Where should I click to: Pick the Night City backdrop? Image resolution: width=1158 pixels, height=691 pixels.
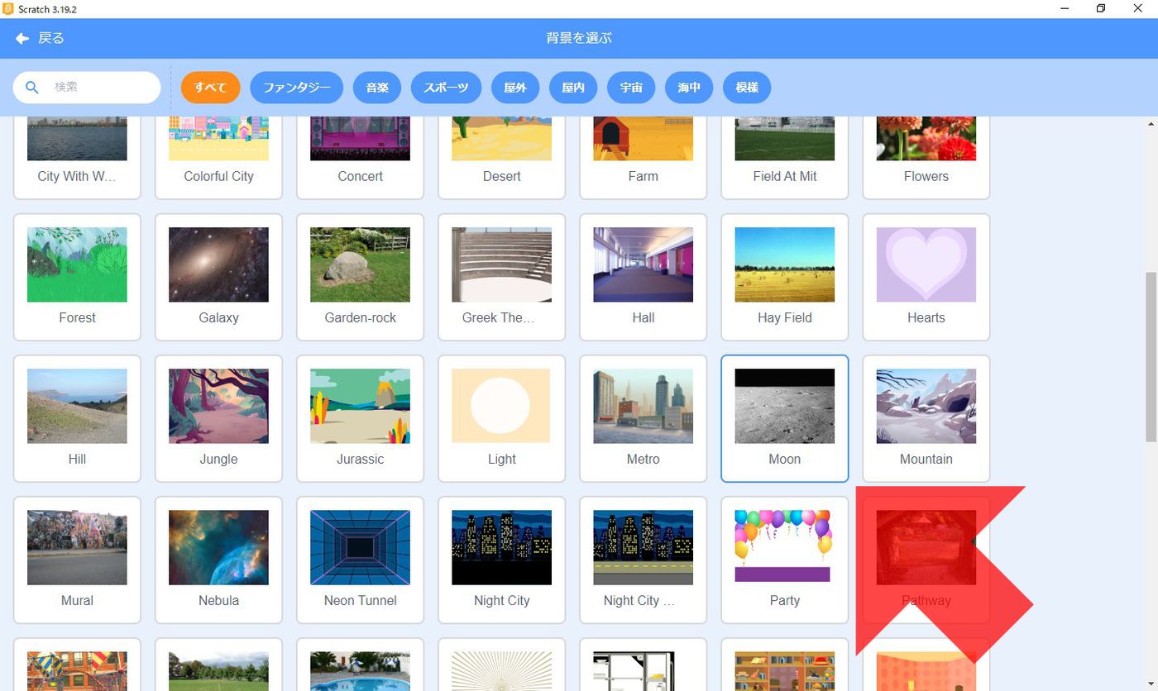(x=501, y=560)
